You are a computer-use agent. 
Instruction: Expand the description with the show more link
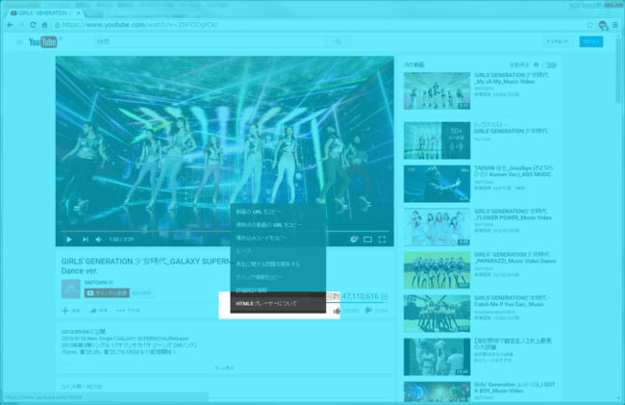tap(224, 367)
